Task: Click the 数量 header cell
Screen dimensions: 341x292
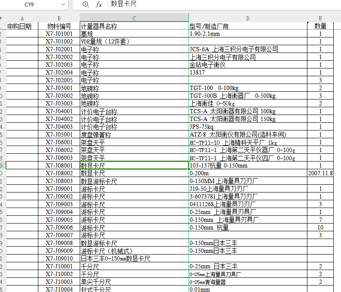Action: [320, 26]
